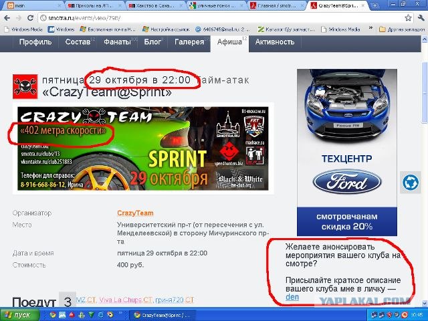Launch Internet Explorer from quick launch

pos(100,315)
